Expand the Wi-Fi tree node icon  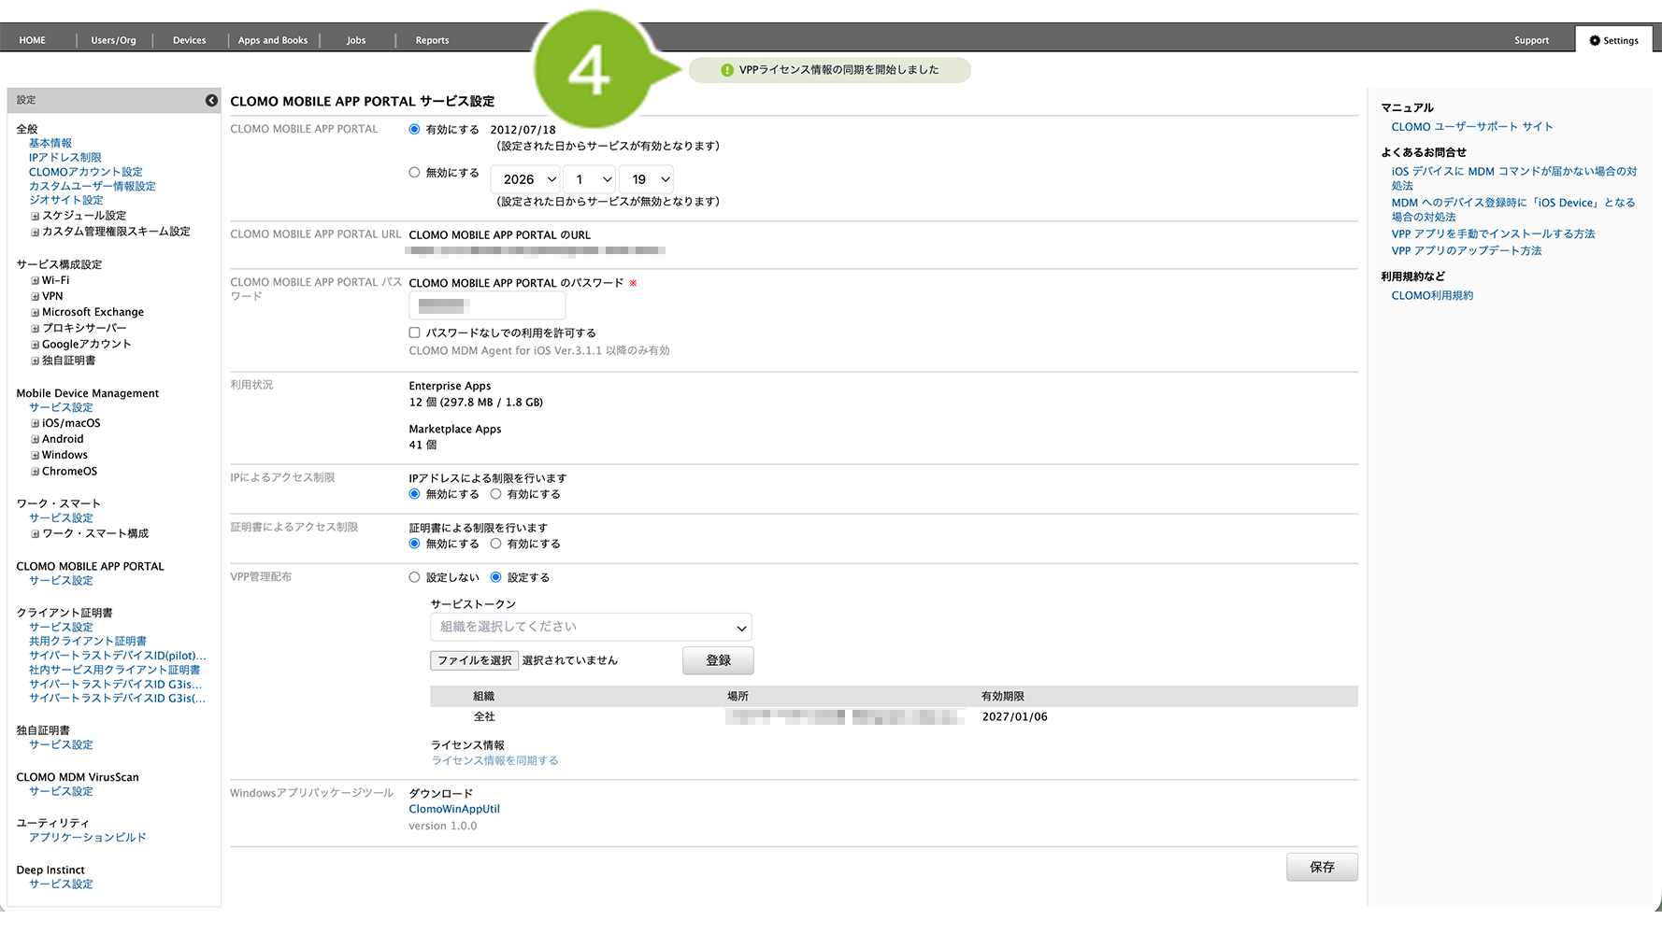pos(35,280)
